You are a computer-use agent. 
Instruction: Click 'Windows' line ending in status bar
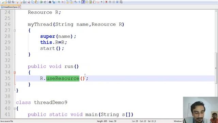click(x=178, y=121)
